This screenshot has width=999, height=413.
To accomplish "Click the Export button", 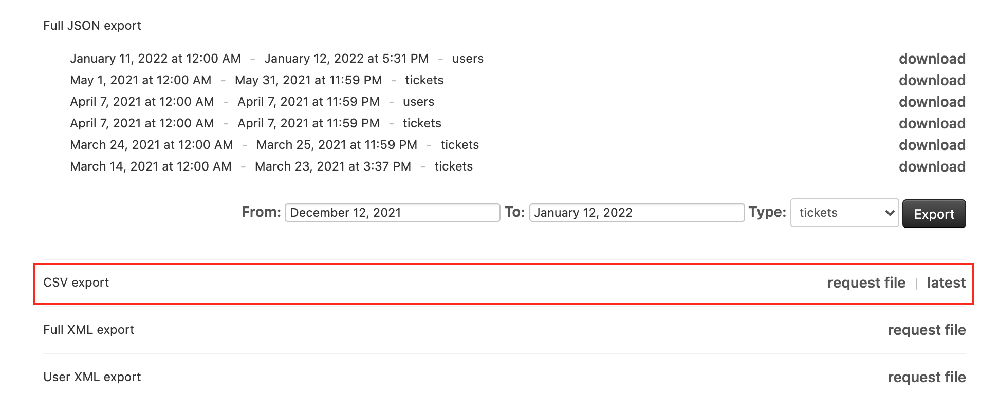I will 934,214.
